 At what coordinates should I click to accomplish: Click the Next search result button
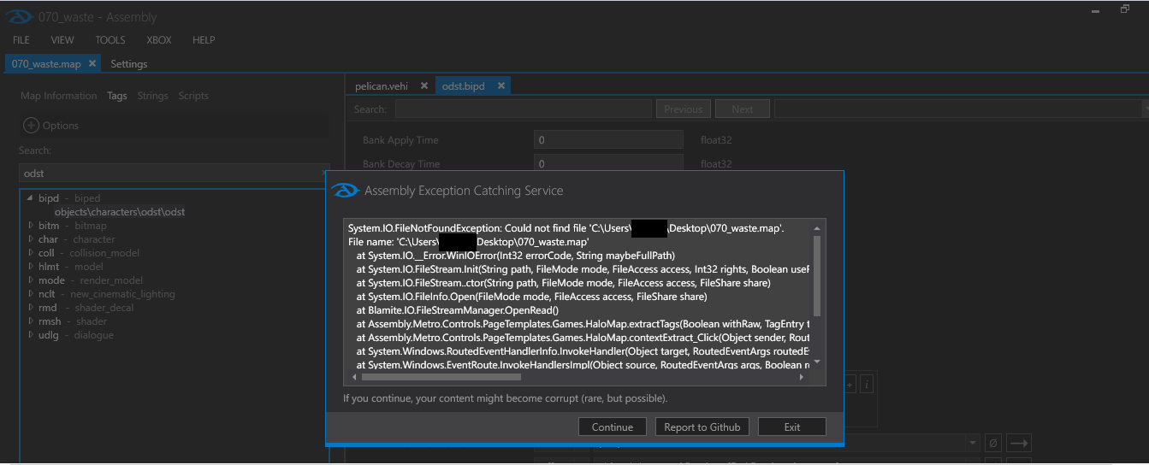(x=743, y=109)
